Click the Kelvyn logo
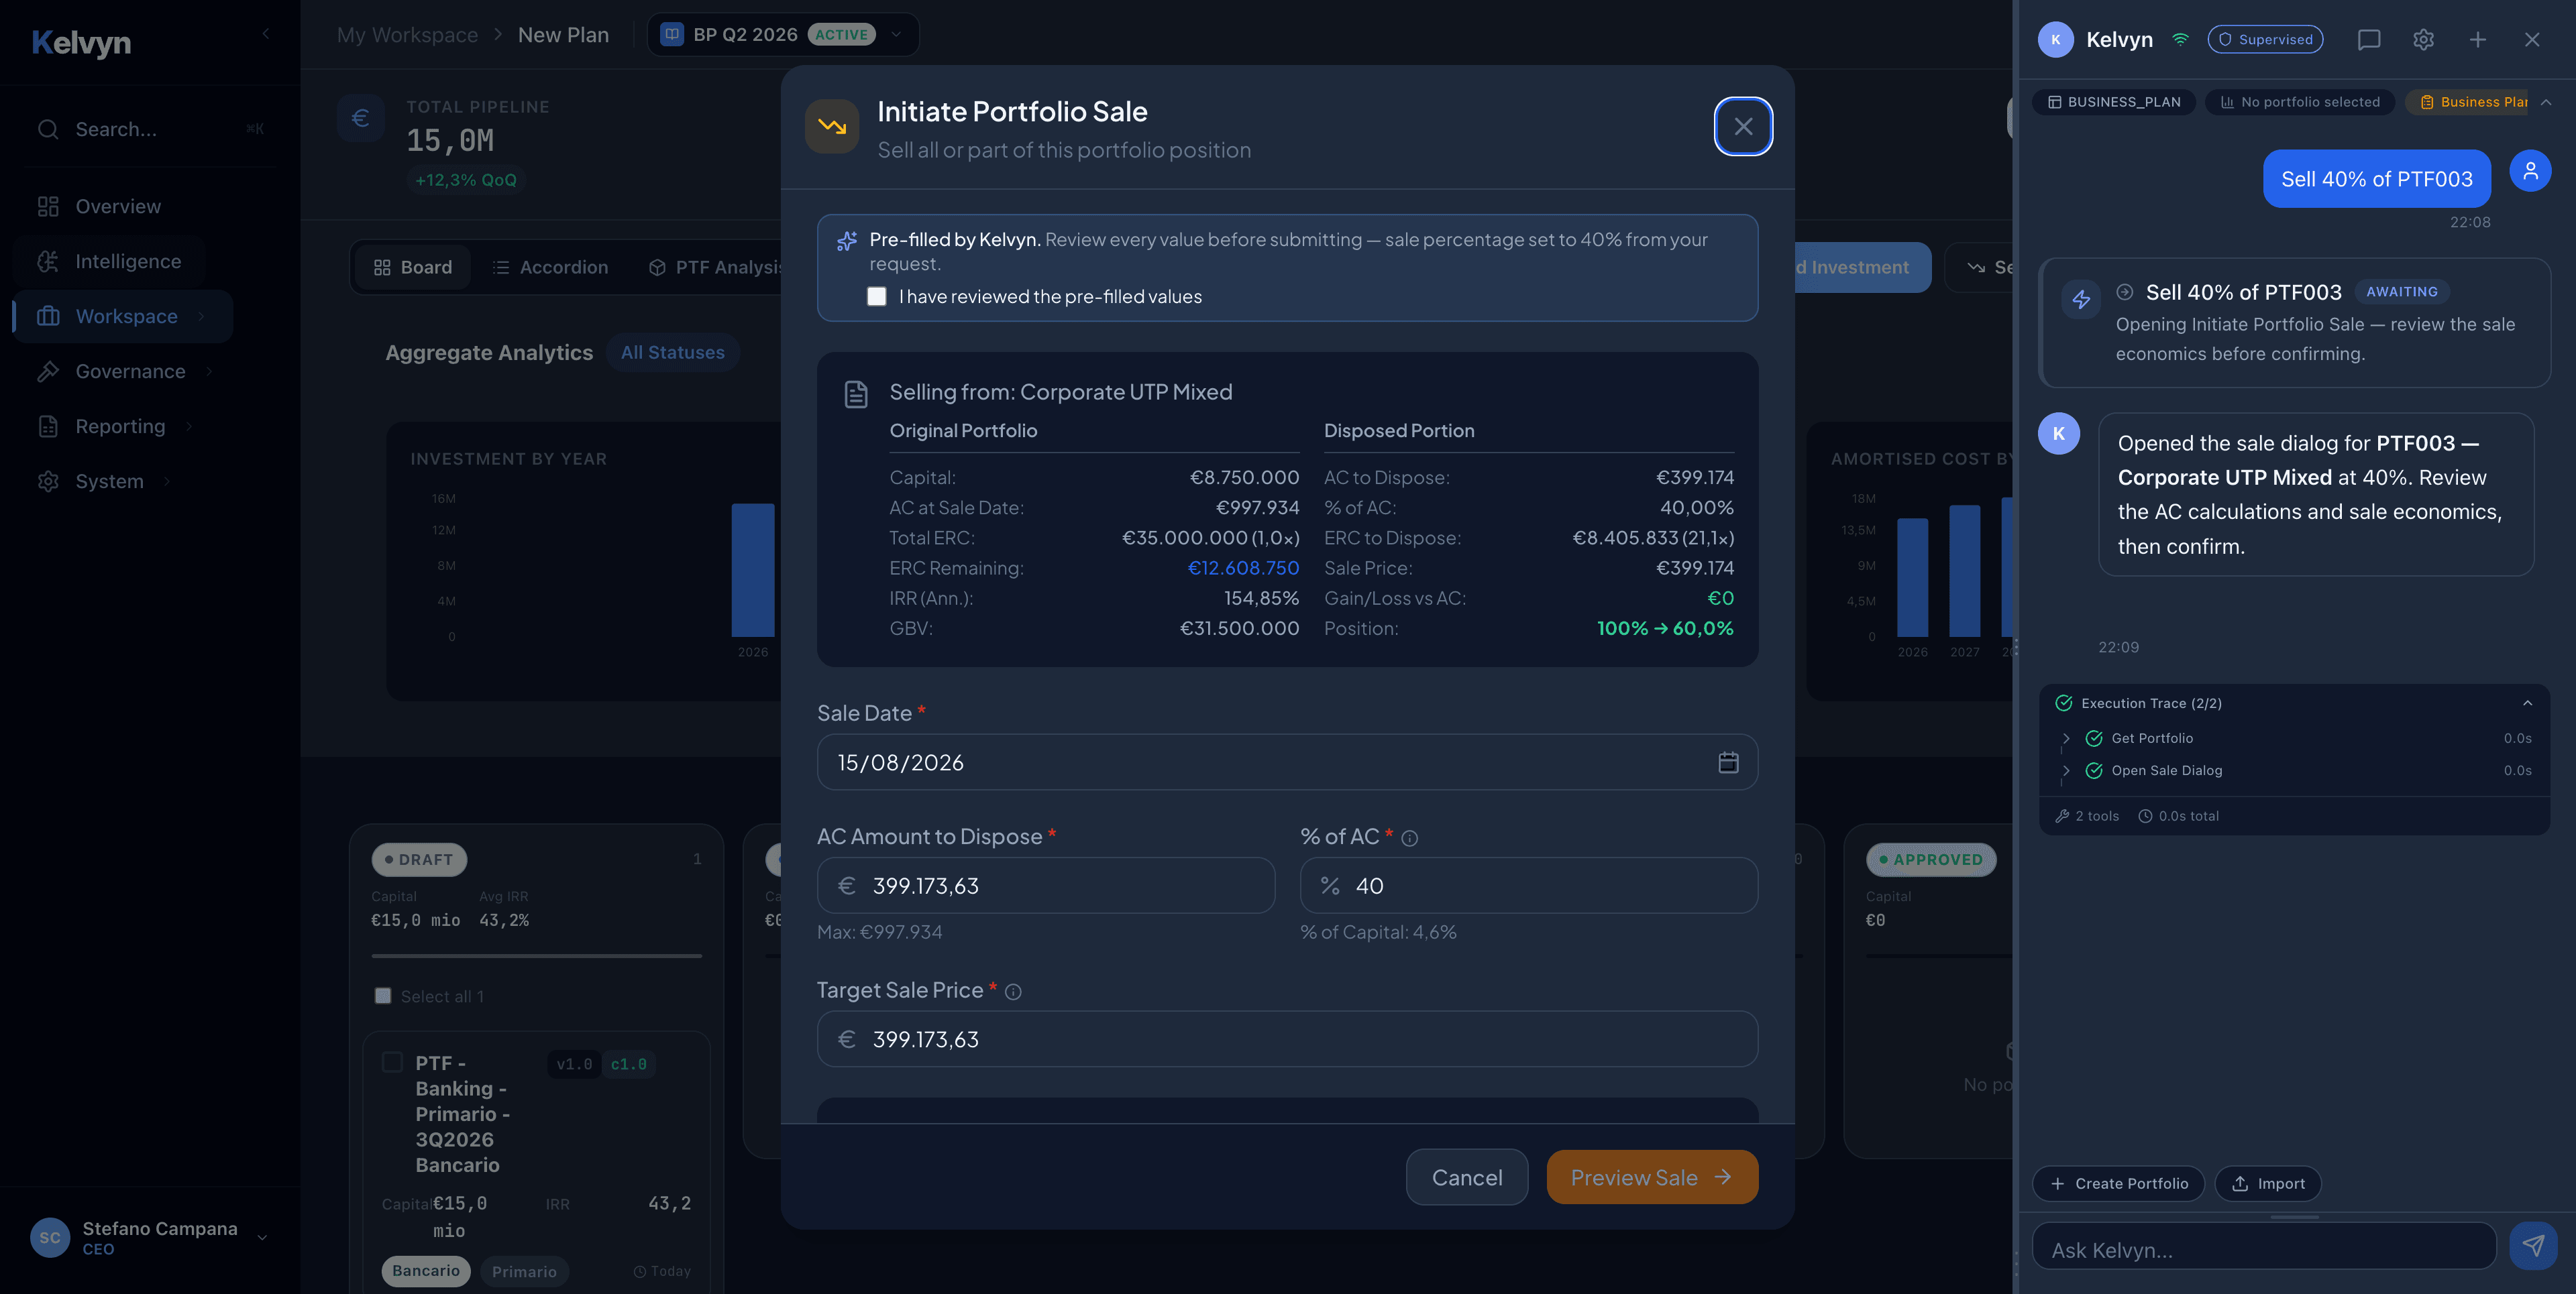The height and width of the screenshot is (1294, 2576). click(81, 43)
